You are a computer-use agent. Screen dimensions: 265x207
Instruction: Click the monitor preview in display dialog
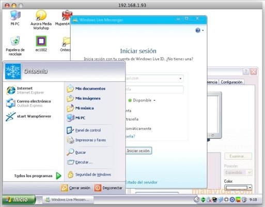[214, 115]
